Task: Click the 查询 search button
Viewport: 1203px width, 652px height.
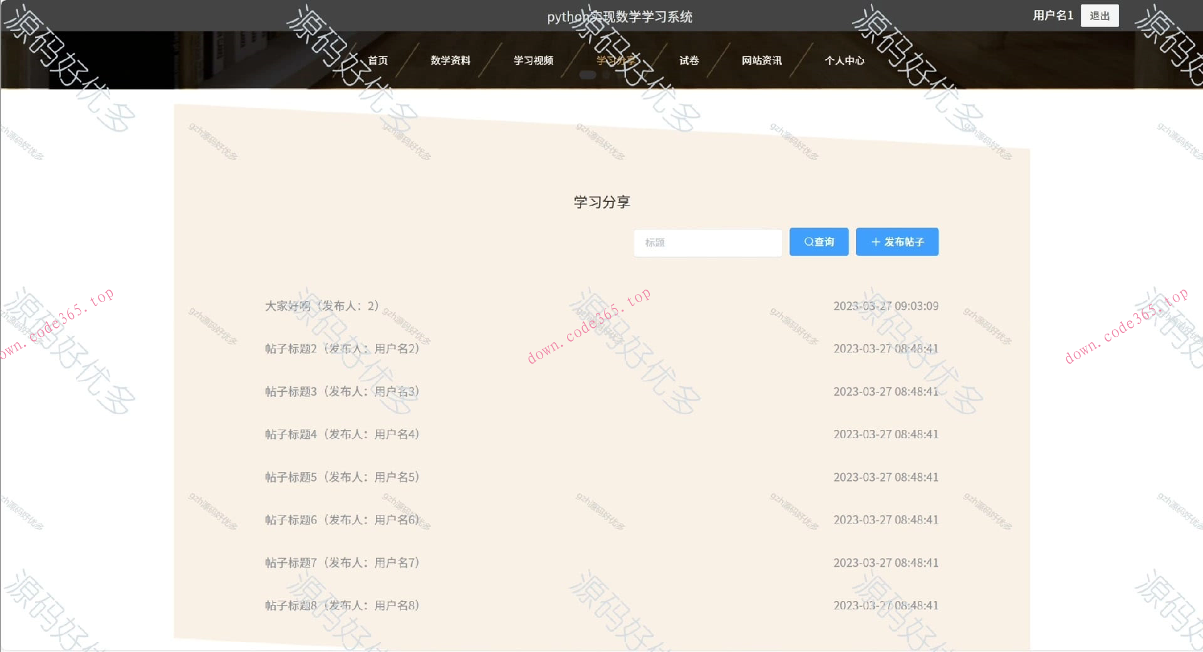Action: 819,241
